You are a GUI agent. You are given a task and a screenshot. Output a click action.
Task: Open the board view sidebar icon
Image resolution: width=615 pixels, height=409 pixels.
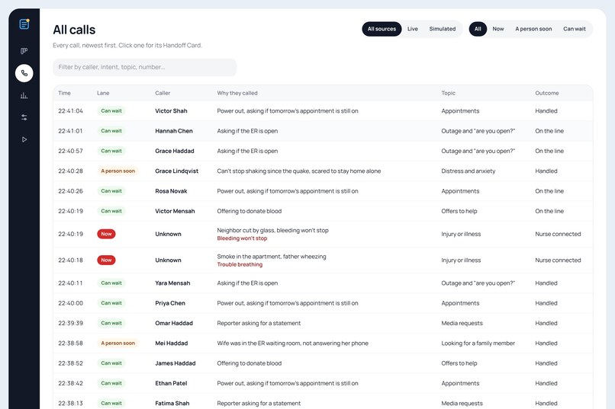click(x=24, y=51)
